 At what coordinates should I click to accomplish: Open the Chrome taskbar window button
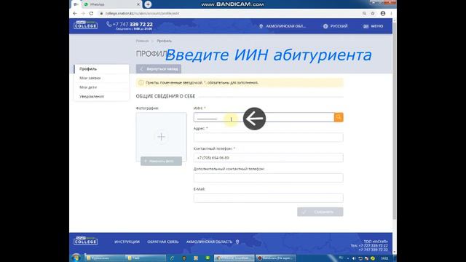coord(234,258)
